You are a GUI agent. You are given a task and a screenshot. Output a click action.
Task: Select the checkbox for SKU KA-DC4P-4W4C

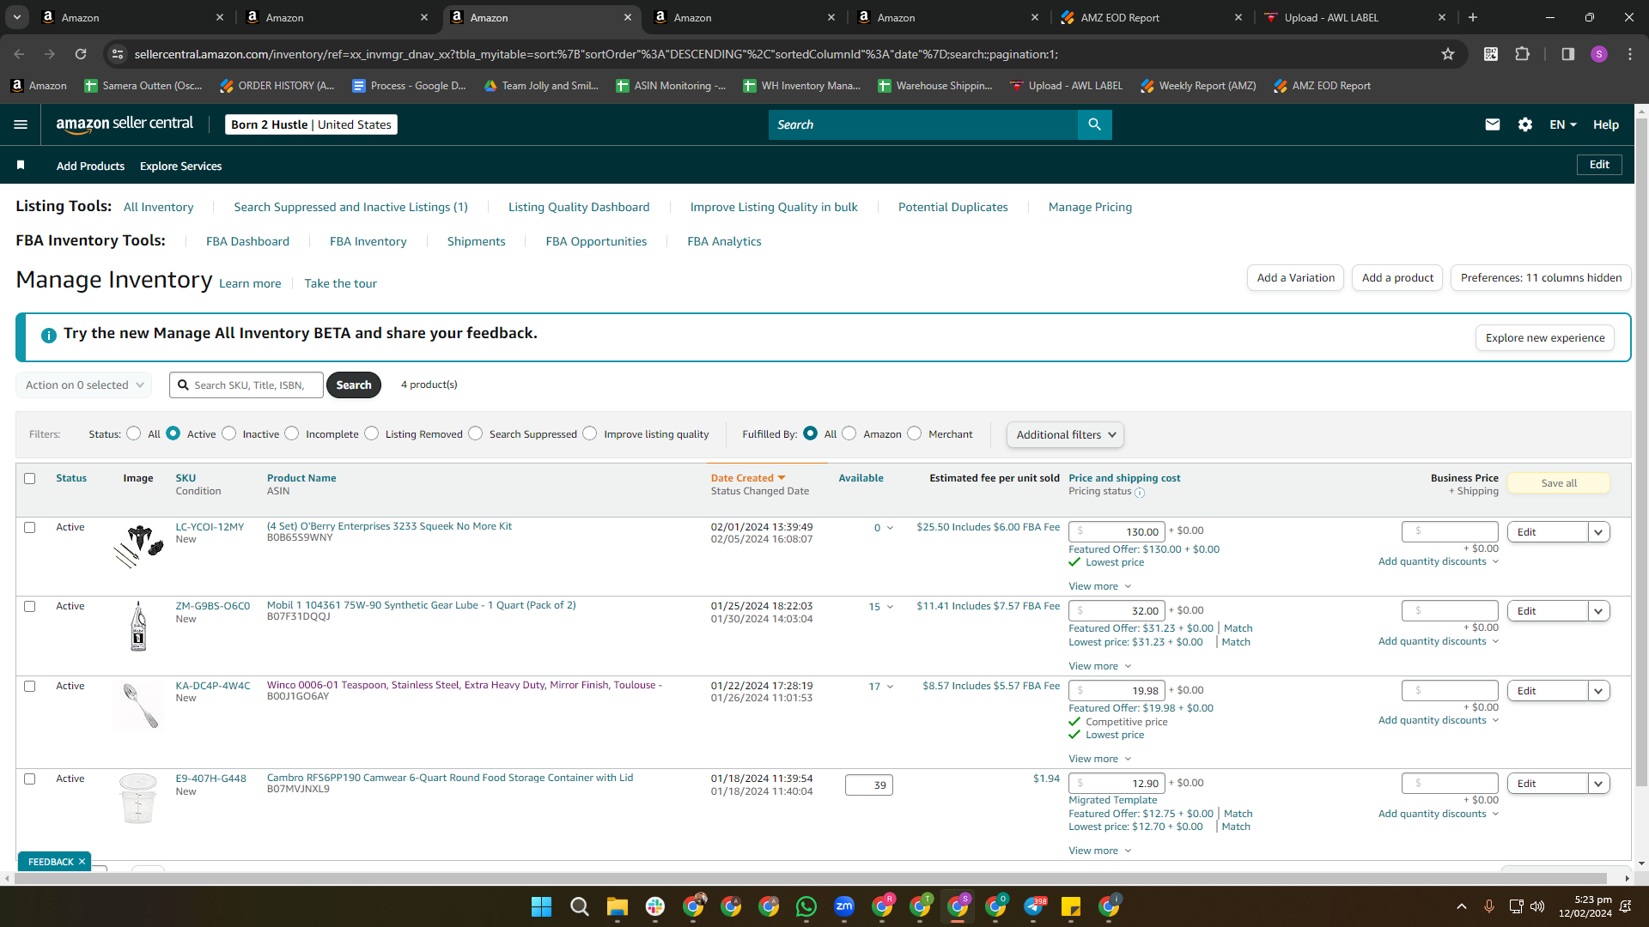tap(30, 686)
